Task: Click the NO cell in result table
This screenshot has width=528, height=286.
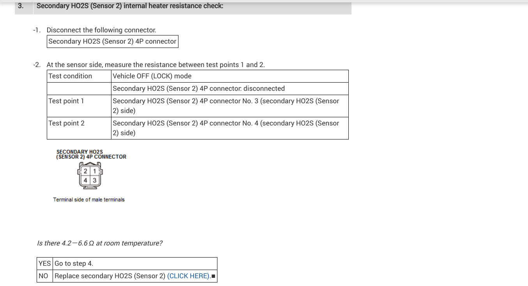Action: [44, 276]
